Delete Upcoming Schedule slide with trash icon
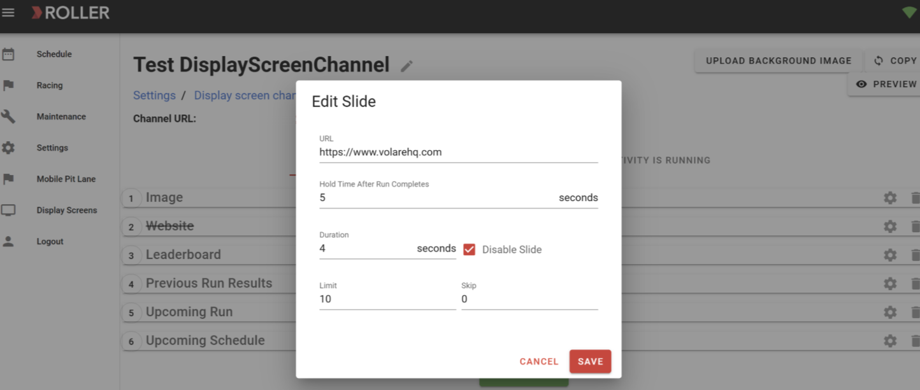 (915, 341)
